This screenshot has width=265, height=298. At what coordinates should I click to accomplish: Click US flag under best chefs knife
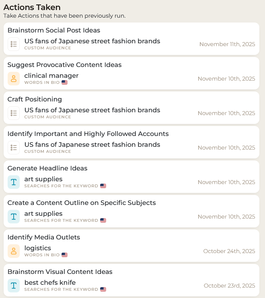point(103,290)
